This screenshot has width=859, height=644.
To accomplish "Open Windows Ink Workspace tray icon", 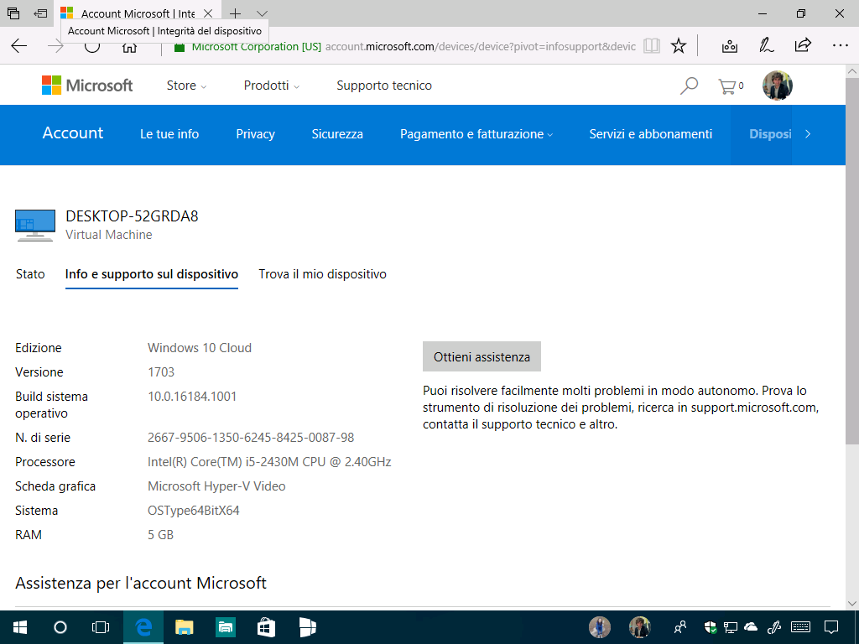I will (773, 627).
